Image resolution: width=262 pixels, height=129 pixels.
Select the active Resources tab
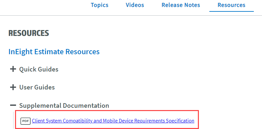[x=232, y=5]
